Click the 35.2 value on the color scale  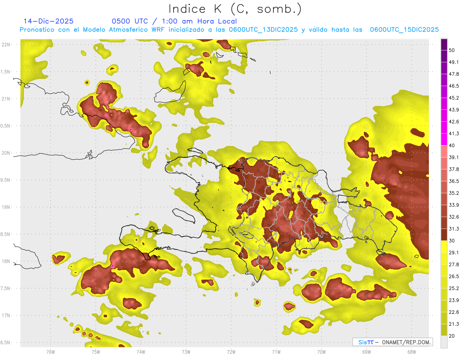[454, 193]
